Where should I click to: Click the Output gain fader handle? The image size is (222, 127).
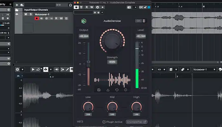coord(88,64)
